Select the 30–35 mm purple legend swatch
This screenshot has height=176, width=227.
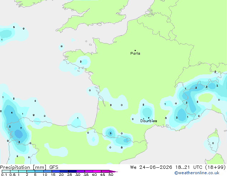81,171
